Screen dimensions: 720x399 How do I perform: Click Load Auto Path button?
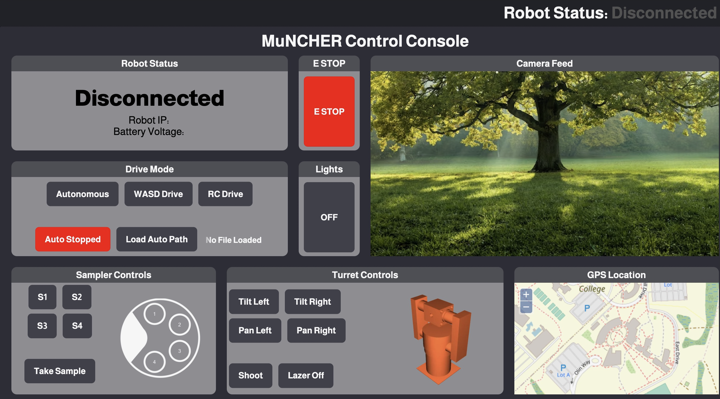tap(157, 239)
